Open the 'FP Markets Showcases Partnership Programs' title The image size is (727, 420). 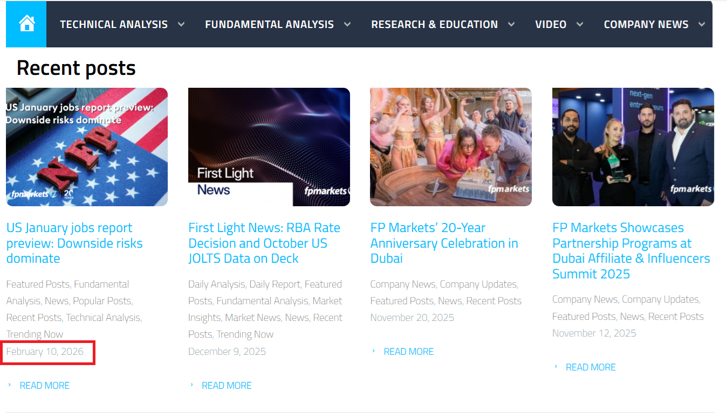tap(631, 251)
